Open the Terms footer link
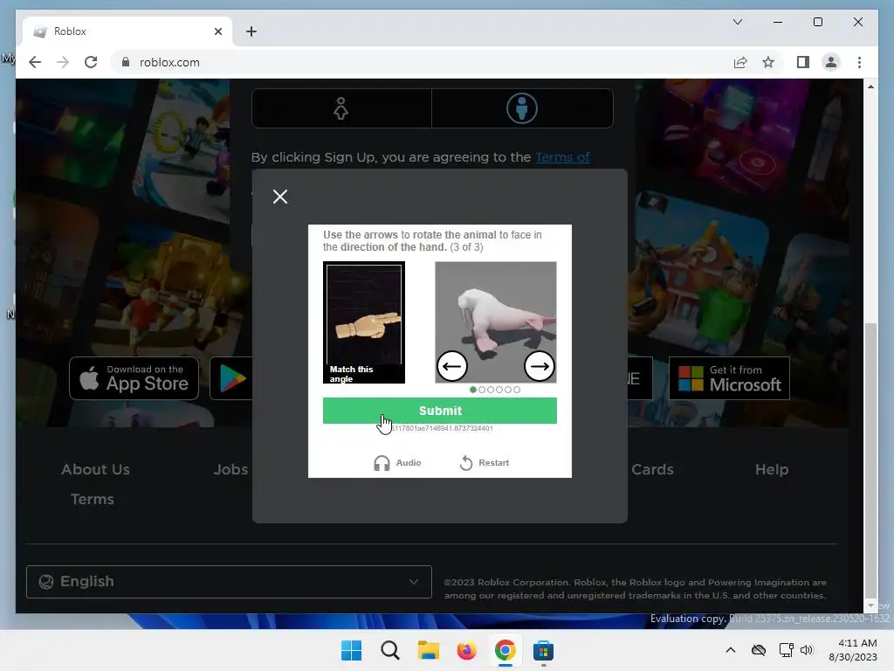 pos(93,499)
